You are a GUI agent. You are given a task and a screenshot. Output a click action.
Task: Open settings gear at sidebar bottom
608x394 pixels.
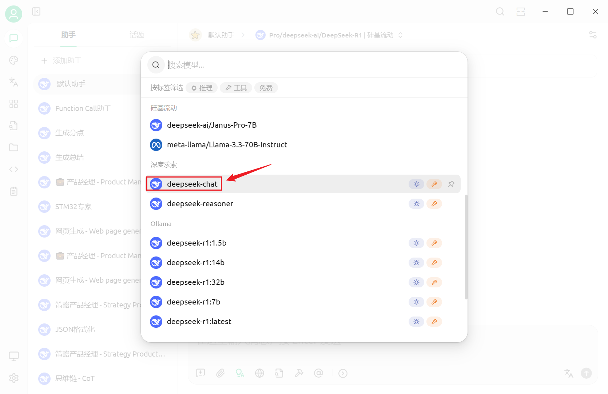14,378
